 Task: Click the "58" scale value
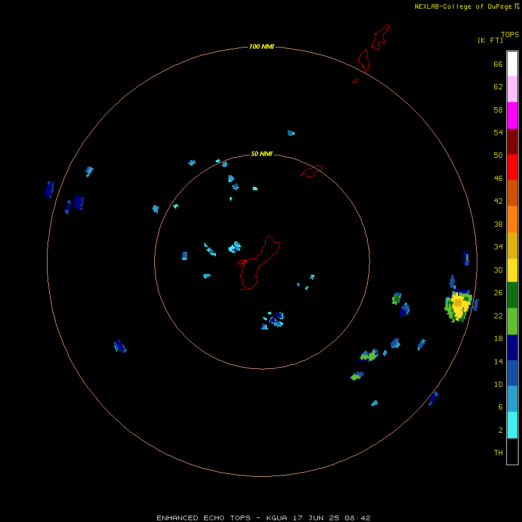(x=498, y=110)
